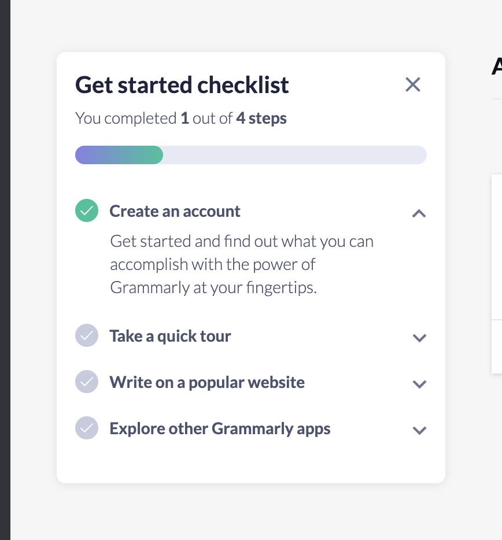Viewport: 502px width, 540px height.
Task: Expand the Take a quick tour chevron
Action: (x=419, y=338)
